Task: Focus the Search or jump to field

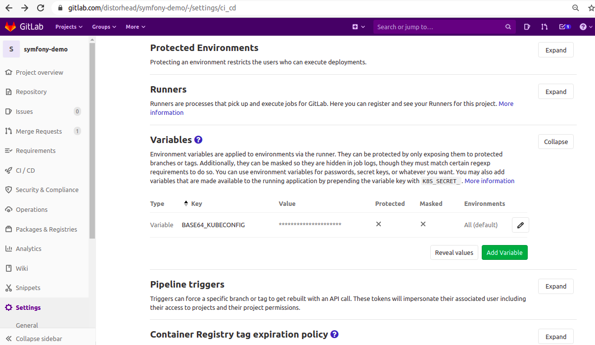Action: pos(439,27)
